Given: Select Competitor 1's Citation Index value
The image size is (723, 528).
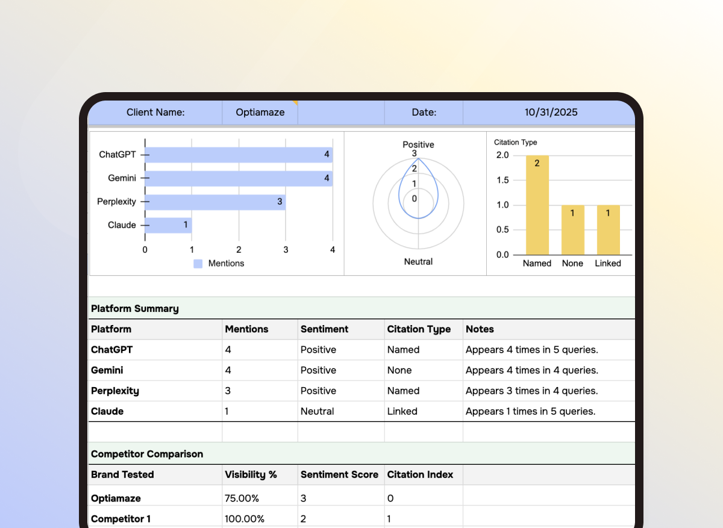Looking at the screenshot, I should (x=423, y=518).
